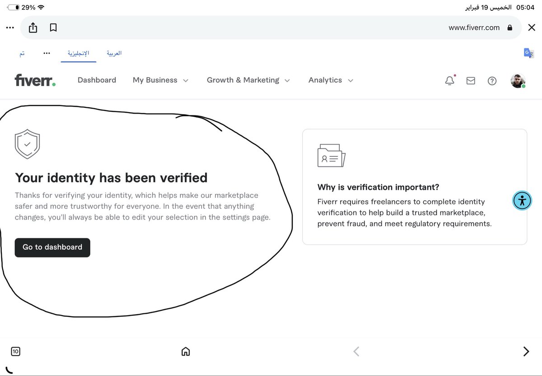Click the Why is verification important? heading
This screenshot has height=376, width=542.
(x=378, y=187)
